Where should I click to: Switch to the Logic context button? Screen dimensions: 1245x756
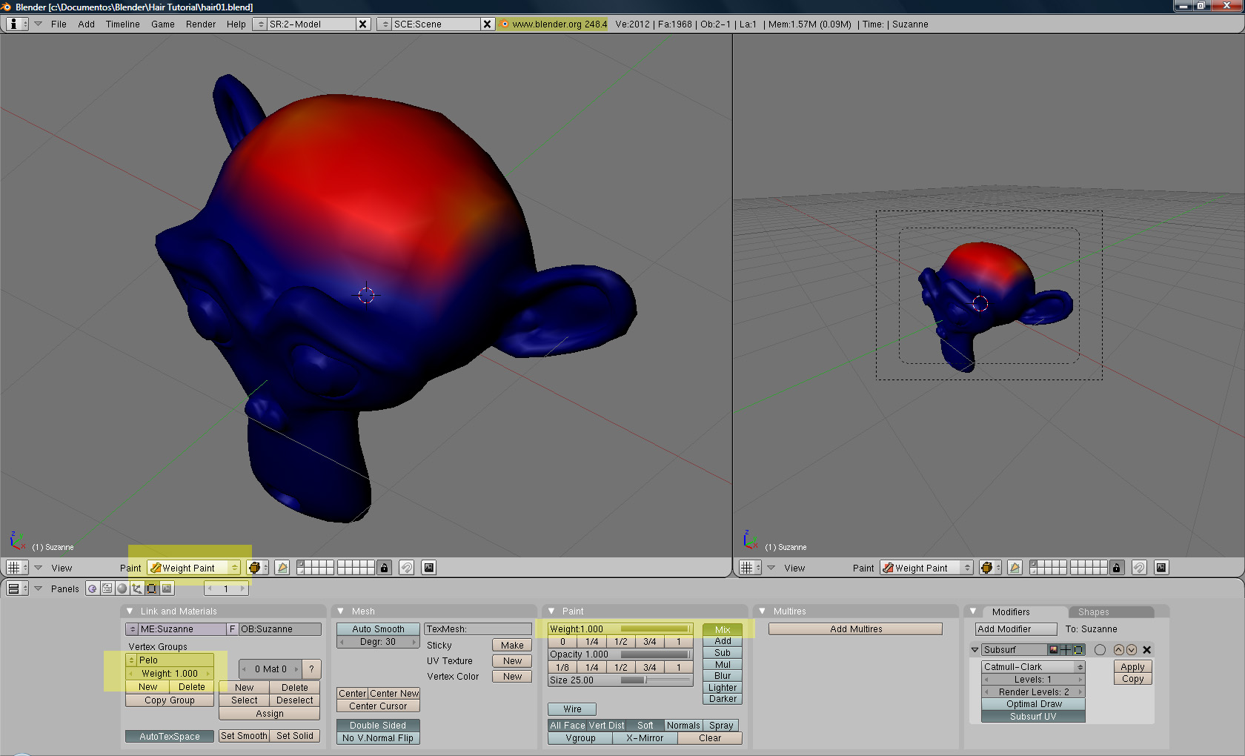coord(92,588)
